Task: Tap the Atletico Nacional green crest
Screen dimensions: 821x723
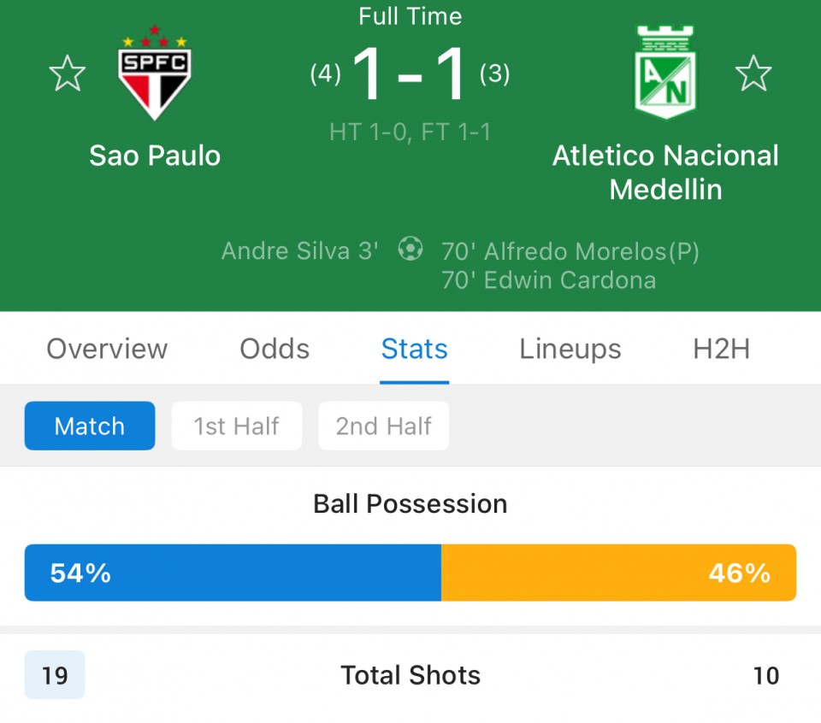Action: click(665, 72)
